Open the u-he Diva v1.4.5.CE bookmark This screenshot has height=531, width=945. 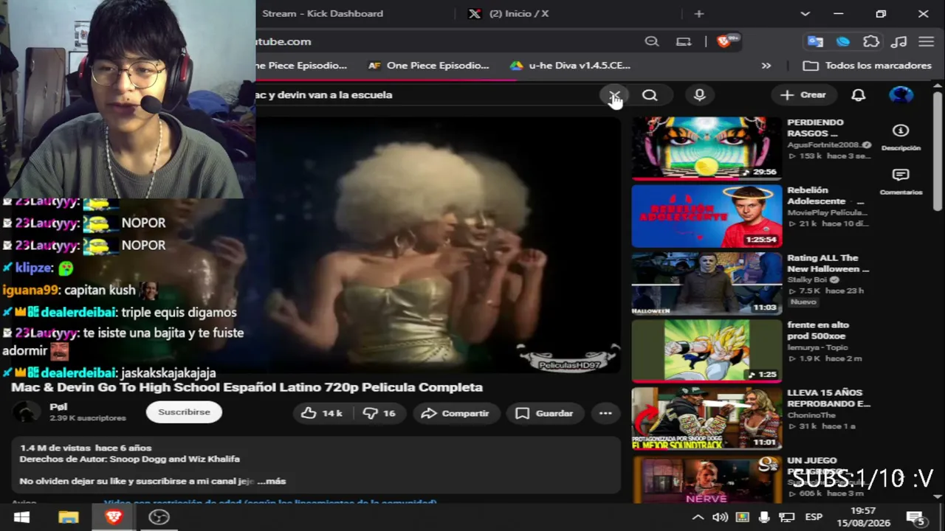coord(570,66)
